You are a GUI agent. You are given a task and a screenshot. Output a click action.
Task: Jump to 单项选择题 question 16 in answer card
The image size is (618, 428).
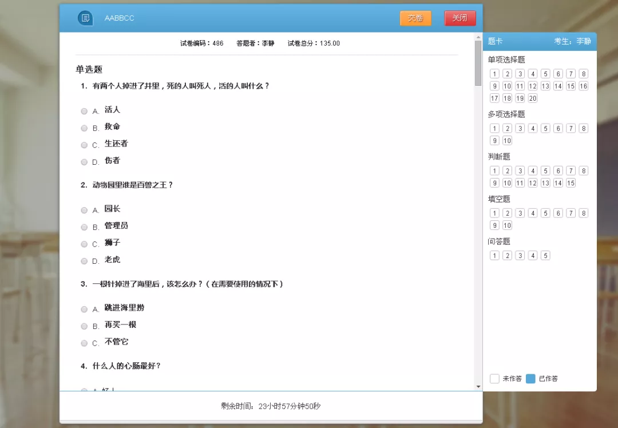[583, 86]
